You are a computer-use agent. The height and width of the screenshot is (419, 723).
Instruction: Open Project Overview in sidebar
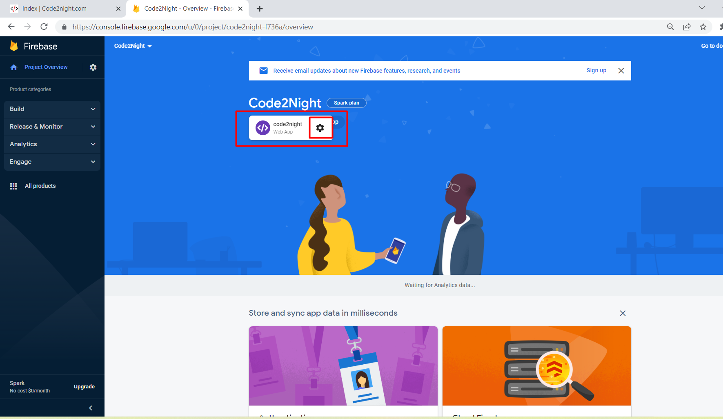(46, 67)
